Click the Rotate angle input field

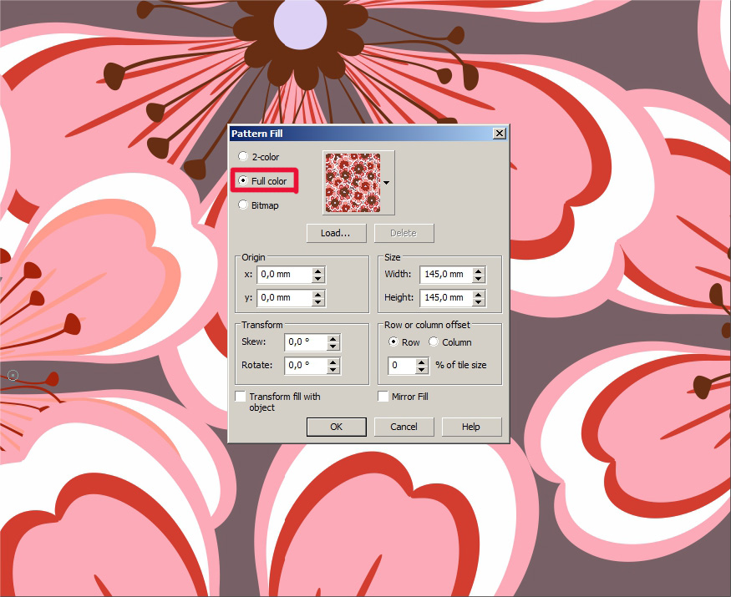click(306, 366)
